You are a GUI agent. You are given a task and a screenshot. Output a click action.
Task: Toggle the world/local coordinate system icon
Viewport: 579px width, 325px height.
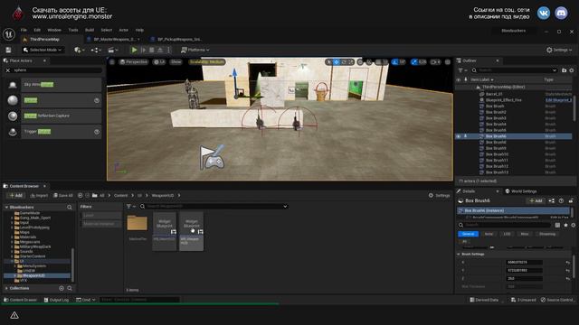[361, 62]
